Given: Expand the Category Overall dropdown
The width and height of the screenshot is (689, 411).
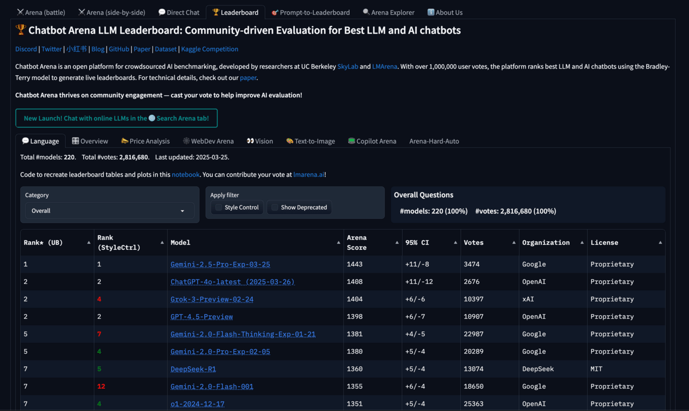Looking at the screenshot, I should [x=109, y=211].
